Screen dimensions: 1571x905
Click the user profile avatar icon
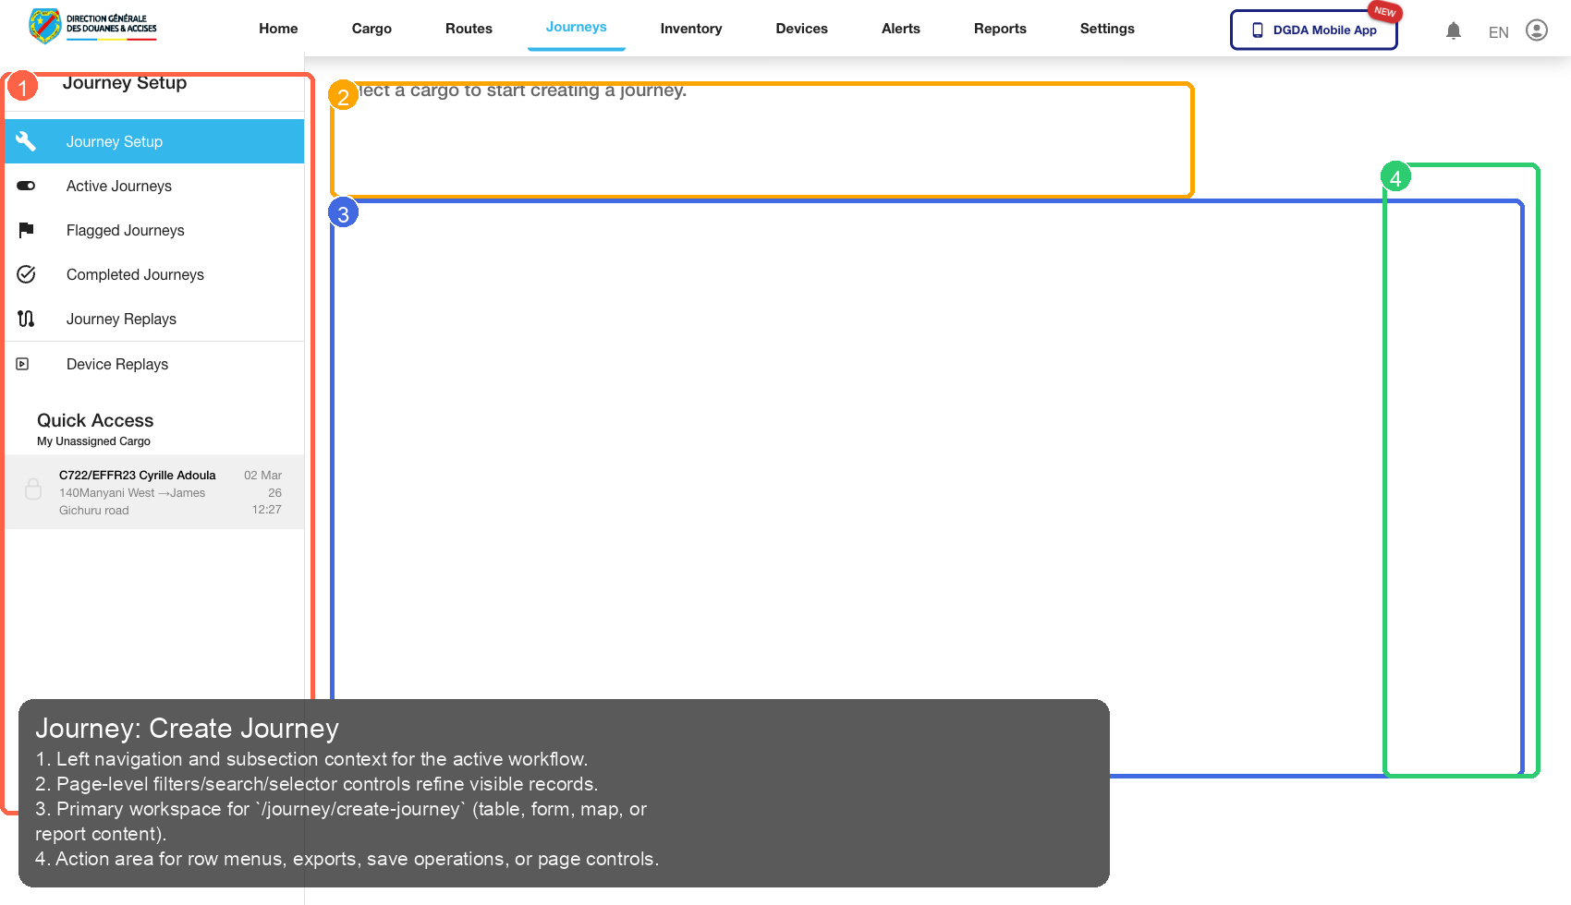(x=1537, y=30)
